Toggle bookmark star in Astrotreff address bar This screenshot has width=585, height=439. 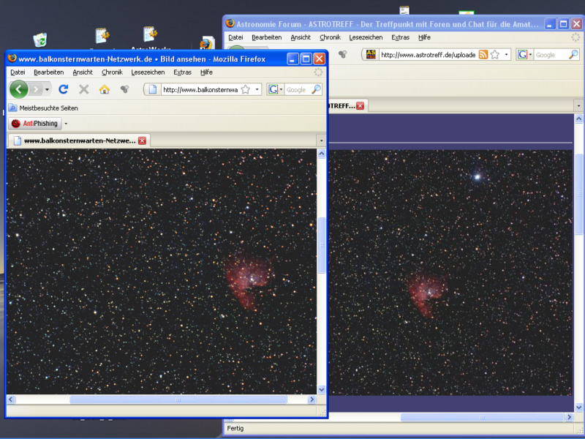tap(495, 55)
